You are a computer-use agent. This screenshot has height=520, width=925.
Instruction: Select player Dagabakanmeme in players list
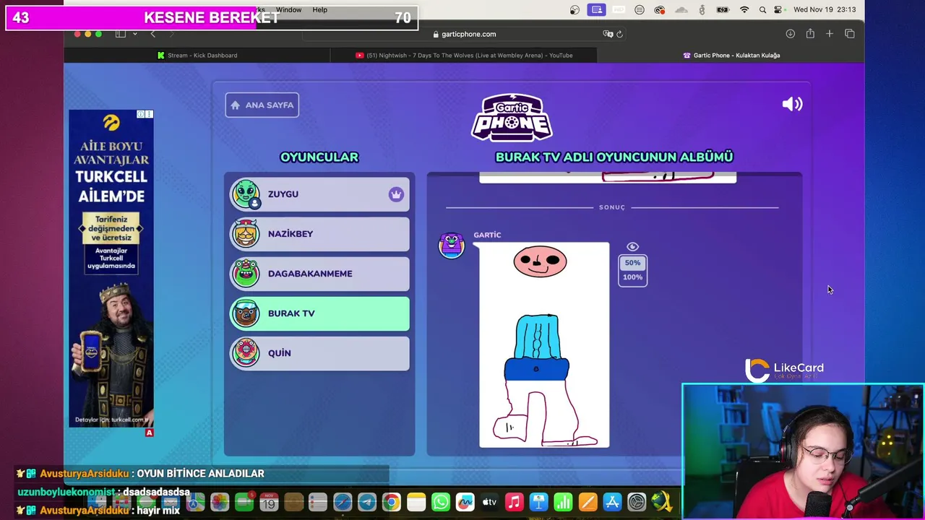coord(319,274)
